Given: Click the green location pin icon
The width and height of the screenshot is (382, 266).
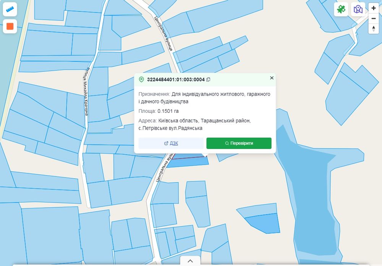Looking at the screenshot, I should (141, 80).
